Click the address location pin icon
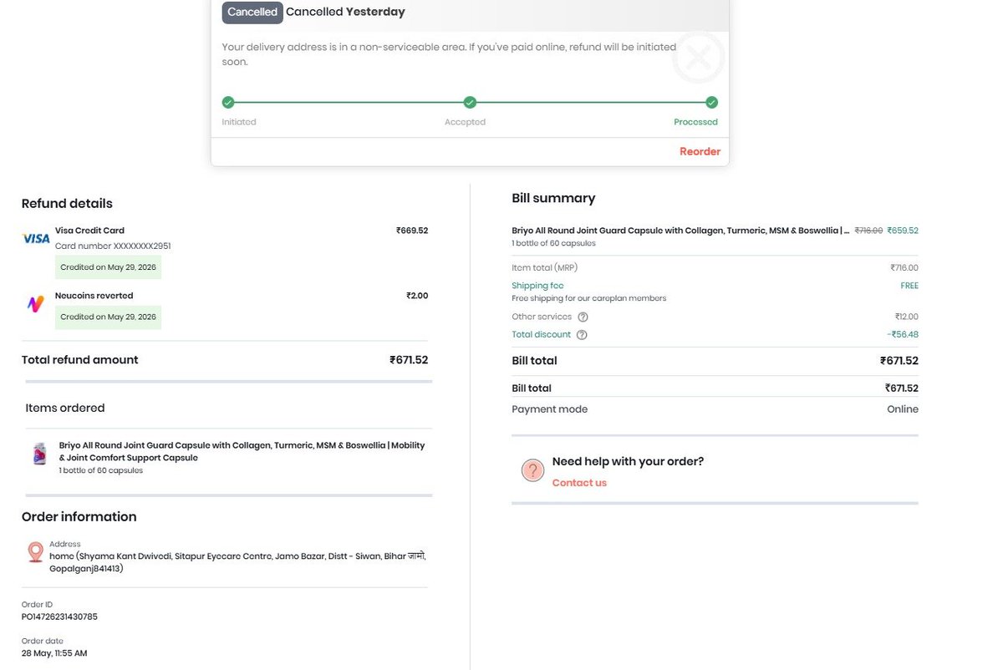The image size is (1003, 670). pos(35,552)
